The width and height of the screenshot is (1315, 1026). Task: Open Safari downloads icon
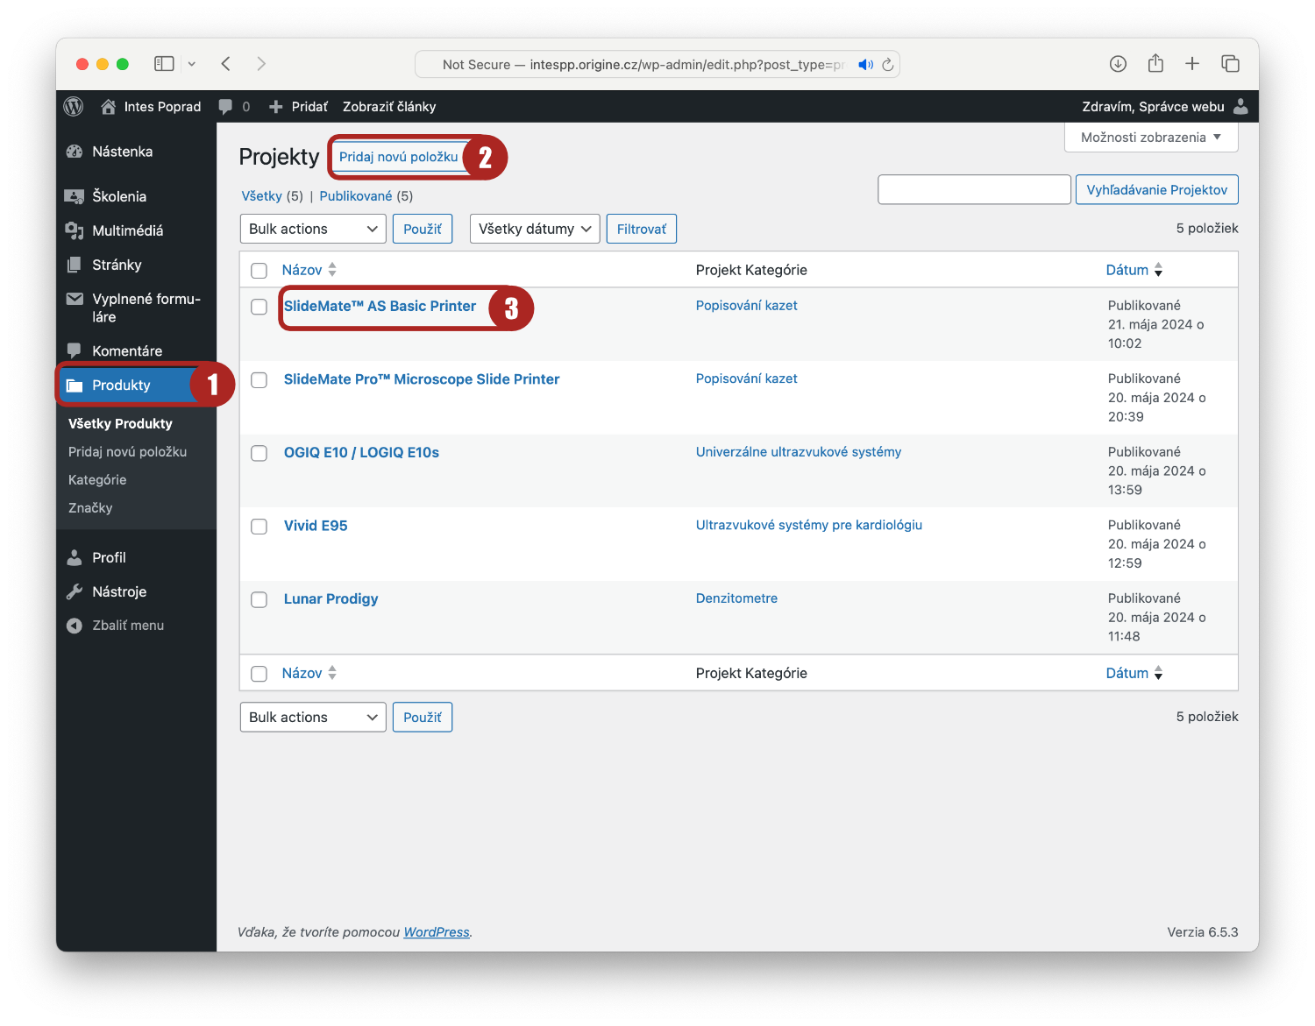pos(1118,64)
